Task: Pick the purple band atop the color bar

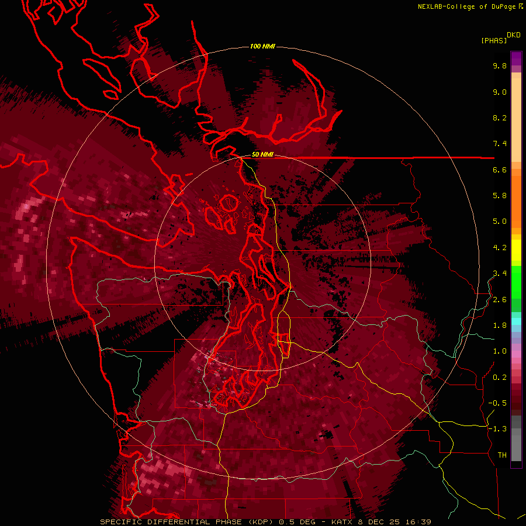Action: click(516, 58)
